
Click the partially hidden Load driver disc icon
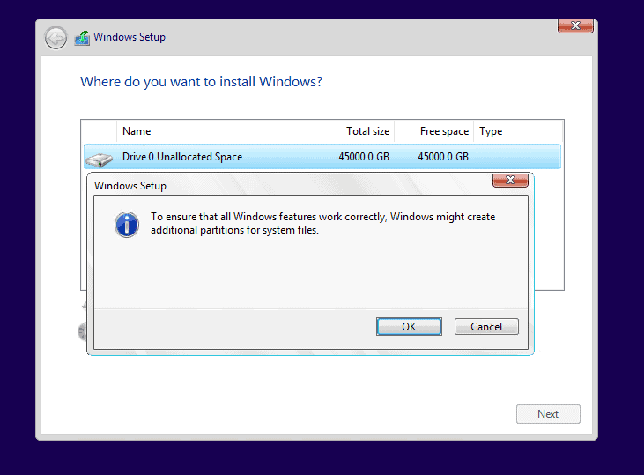82,331
